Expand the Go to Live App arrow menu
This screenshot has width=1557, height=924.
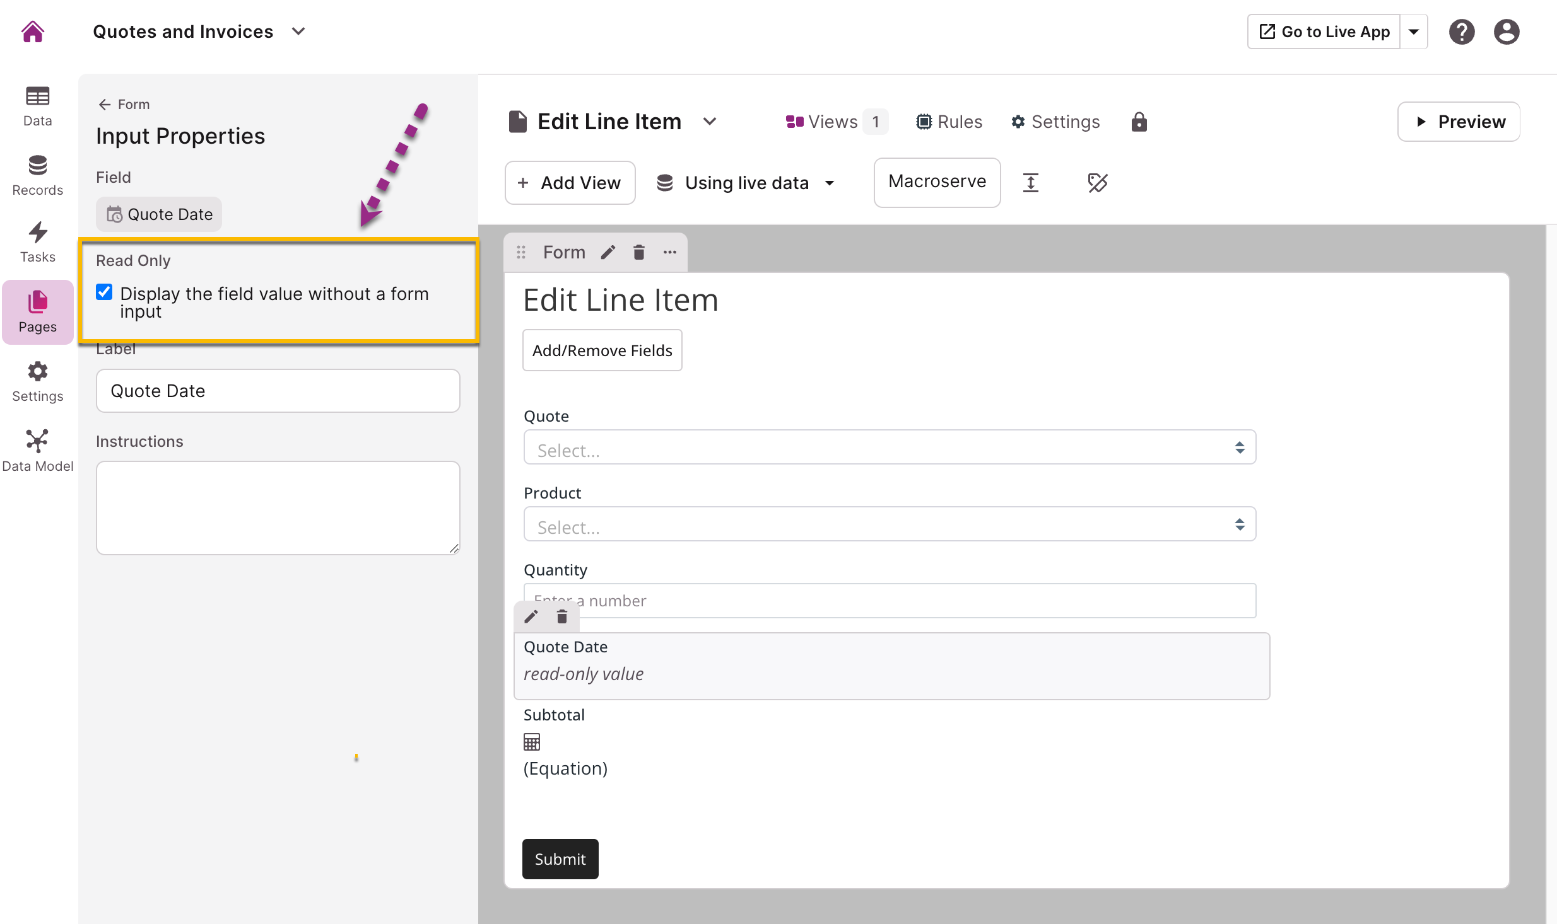coord(1414,32)
